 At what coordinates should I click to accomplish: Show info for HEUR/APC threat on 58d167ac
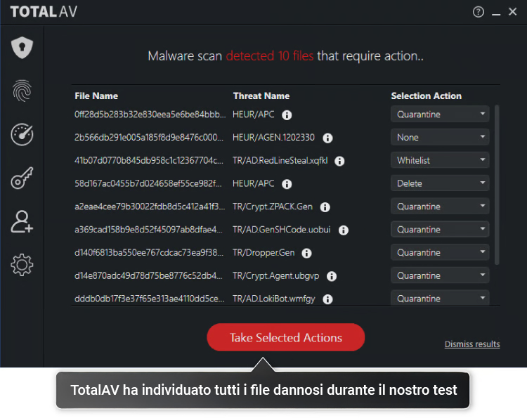click(287, 184)
